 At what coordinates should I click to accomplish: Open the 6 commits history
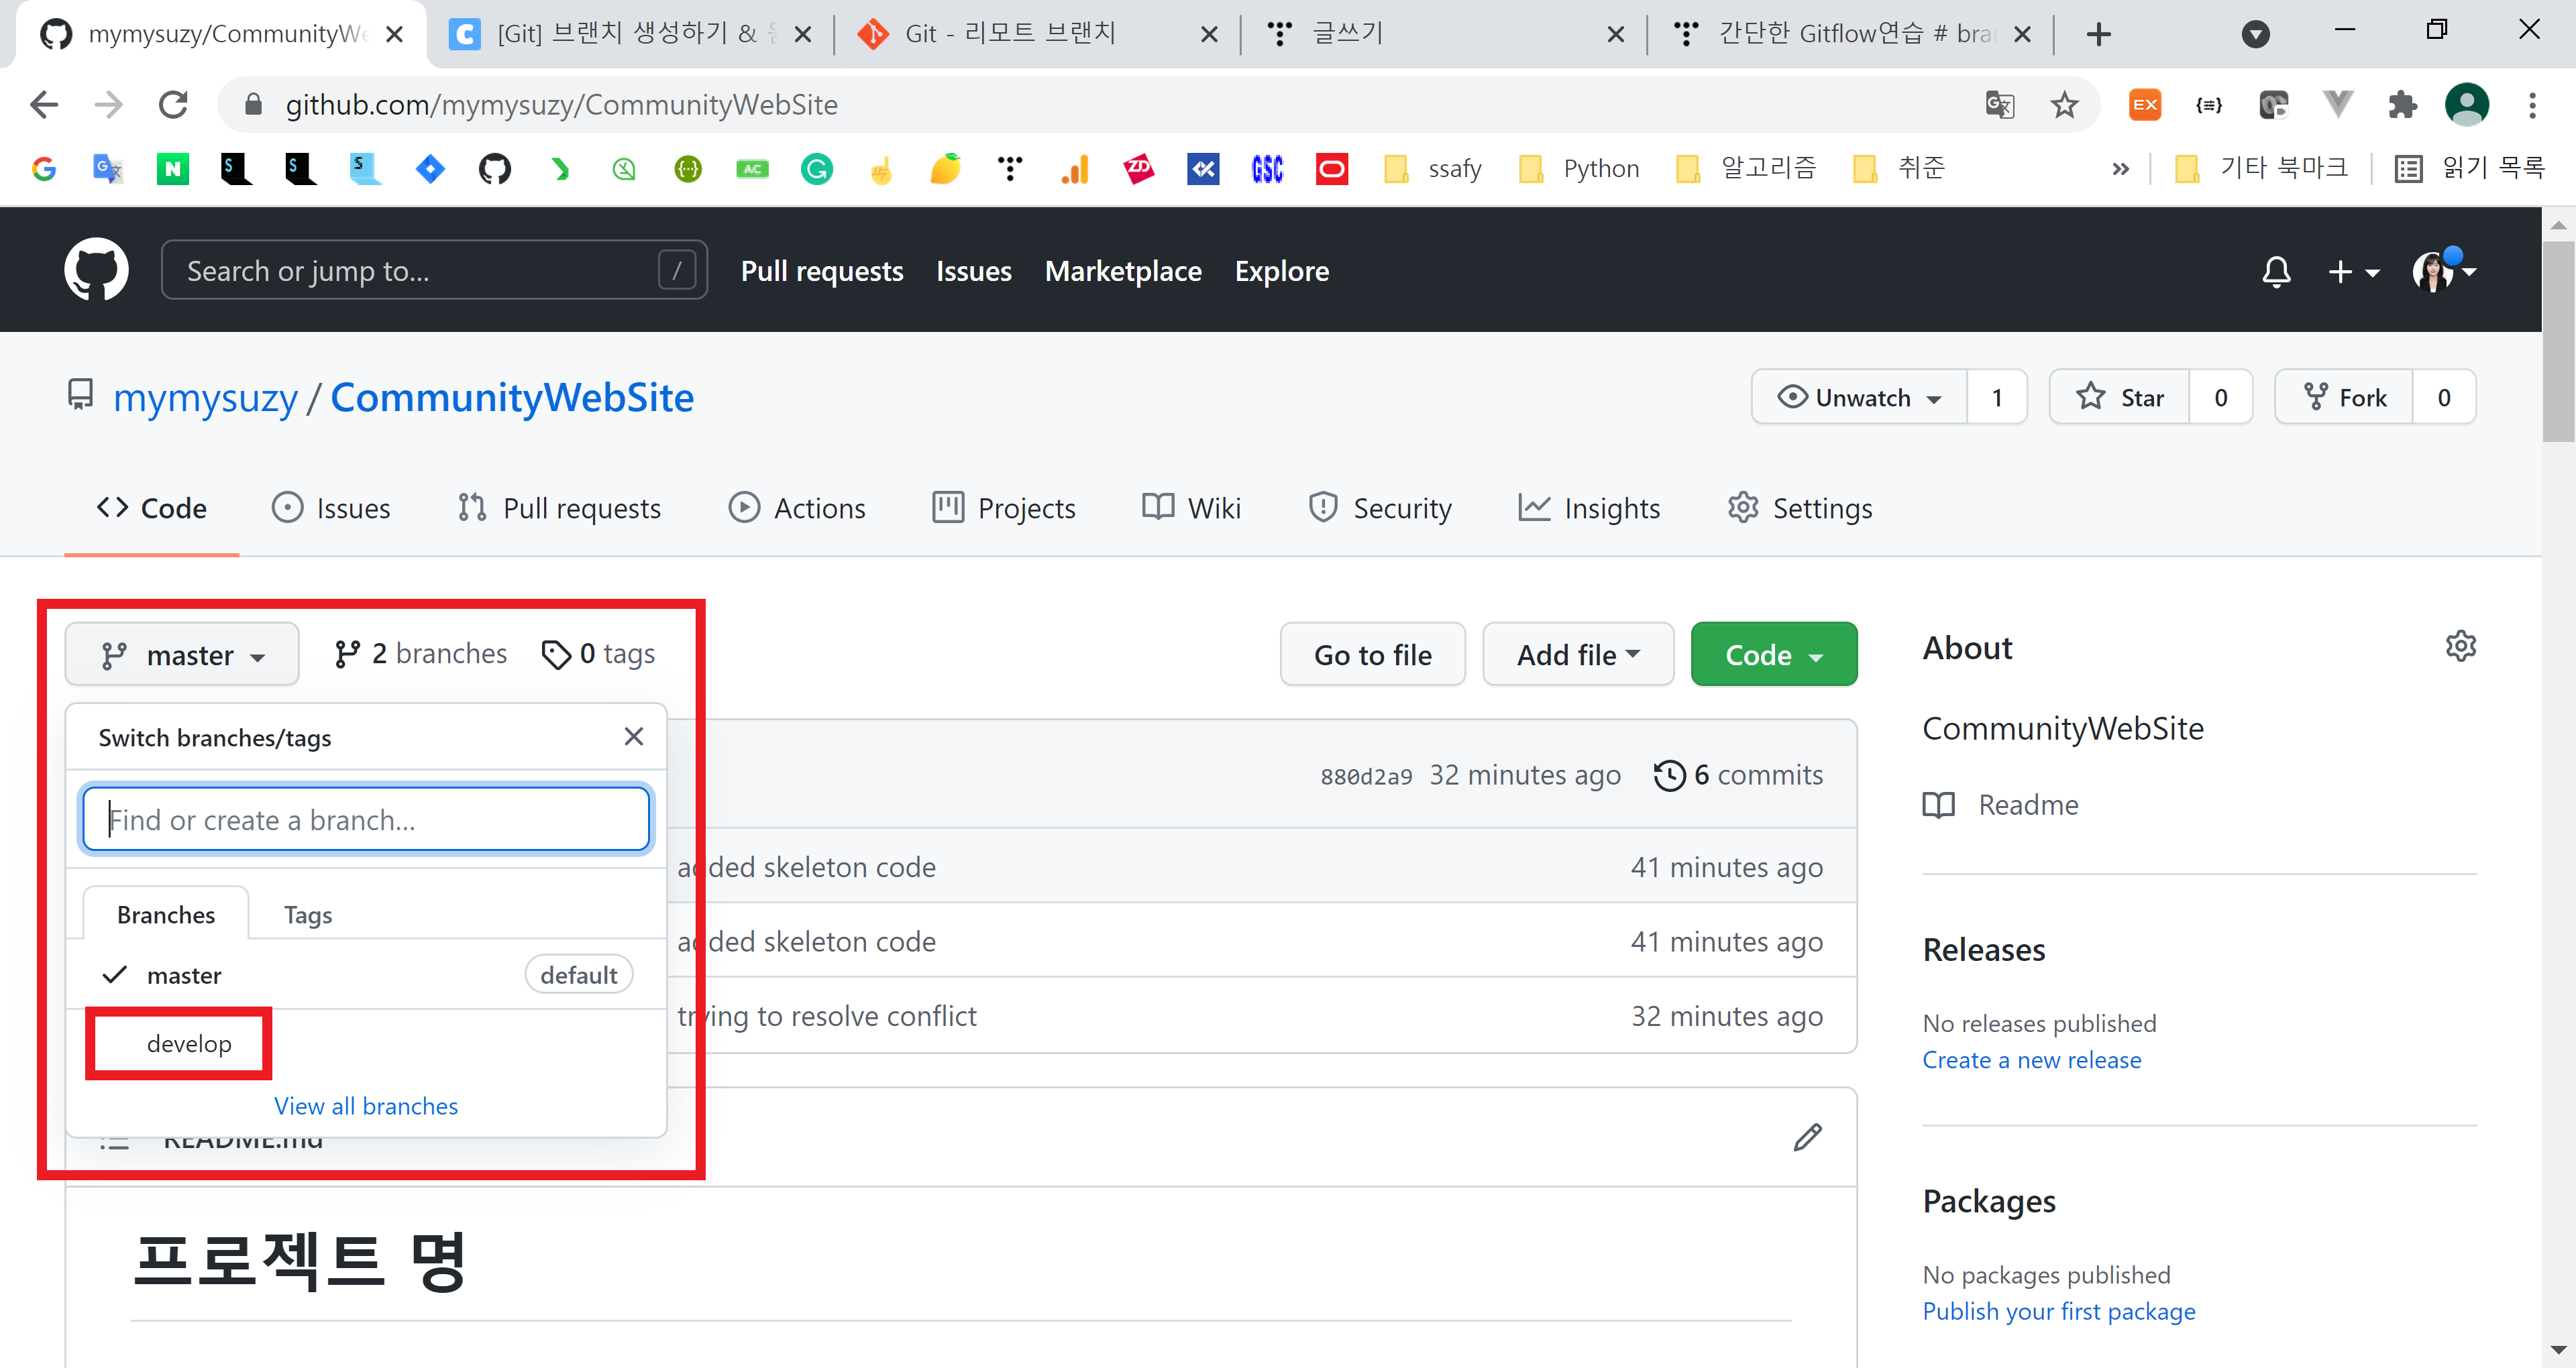pos(1739,775)
